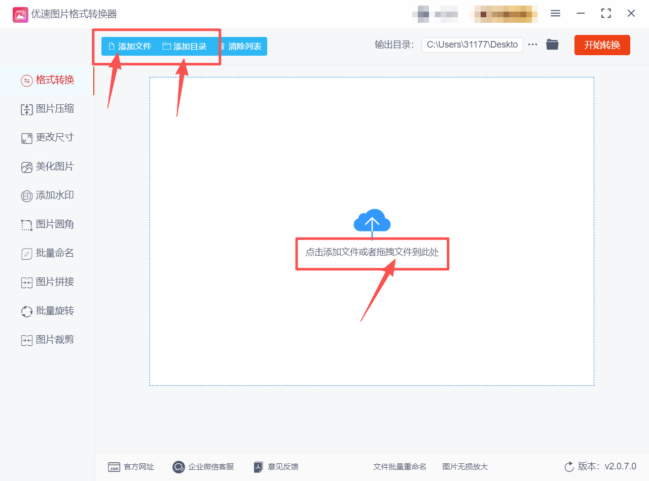Click the 开始转换 convert button
649x481 pixels.
click(602, 45)
